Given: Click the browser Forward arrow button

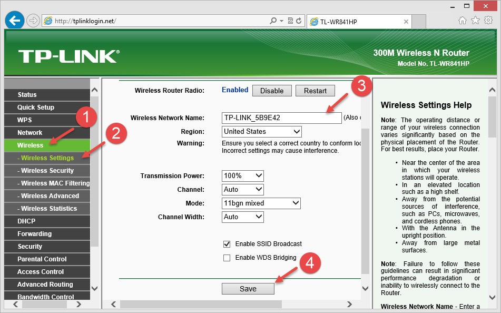Looking at the screenshot, I should click(33, 21).
